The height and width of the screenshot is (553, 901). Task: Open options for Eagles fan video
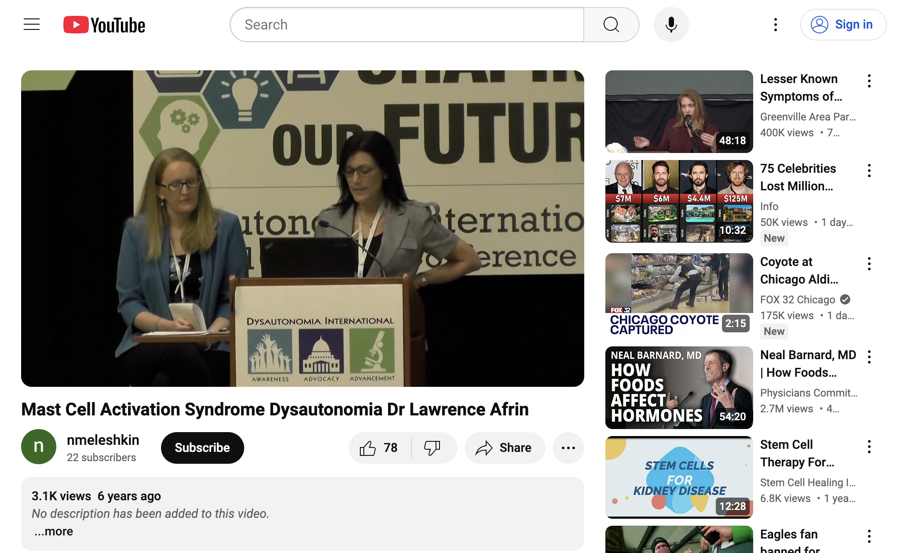click(x=869, y=536)
